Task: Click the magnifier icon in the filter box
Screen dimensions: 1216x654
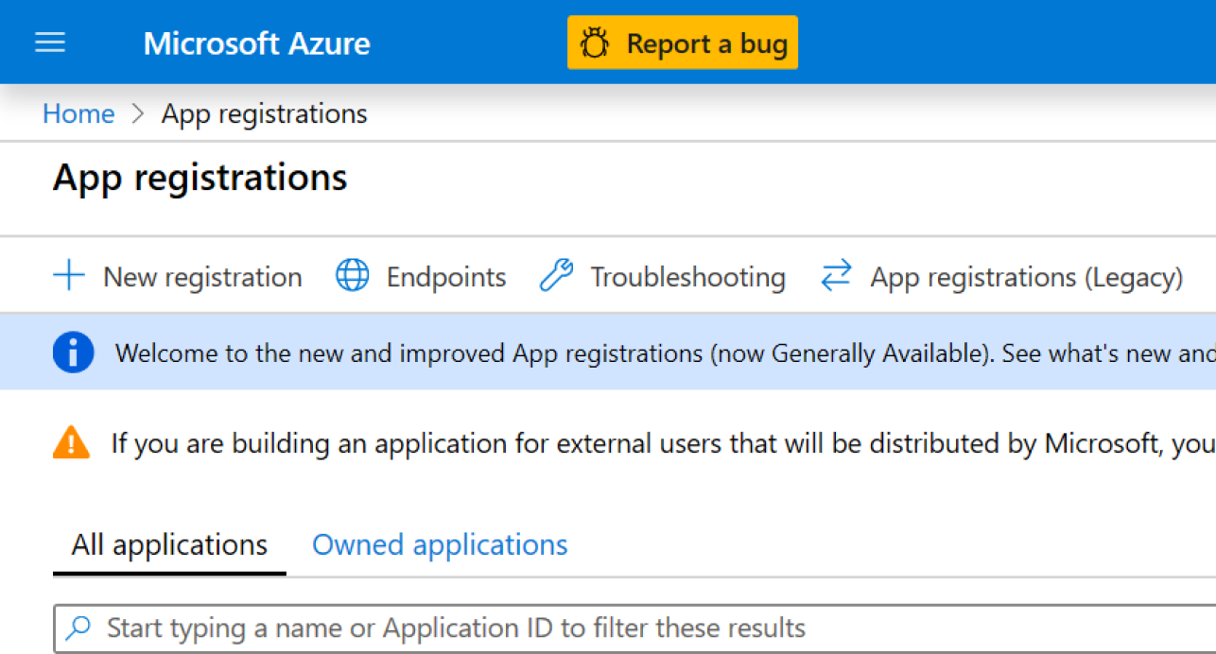Action: tap(79, 628)
